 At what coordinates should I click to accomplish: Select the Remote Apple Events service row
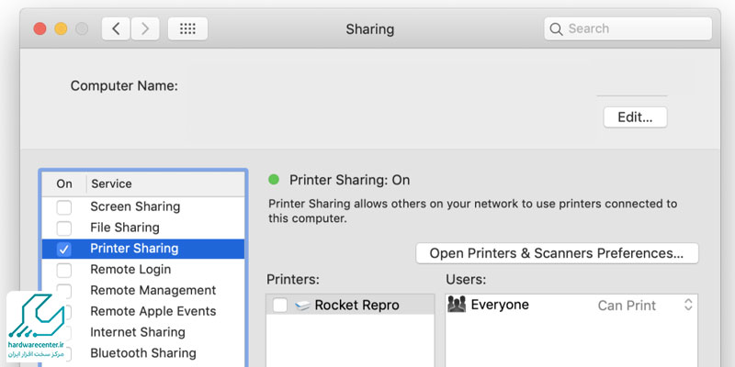click(143, 311)
